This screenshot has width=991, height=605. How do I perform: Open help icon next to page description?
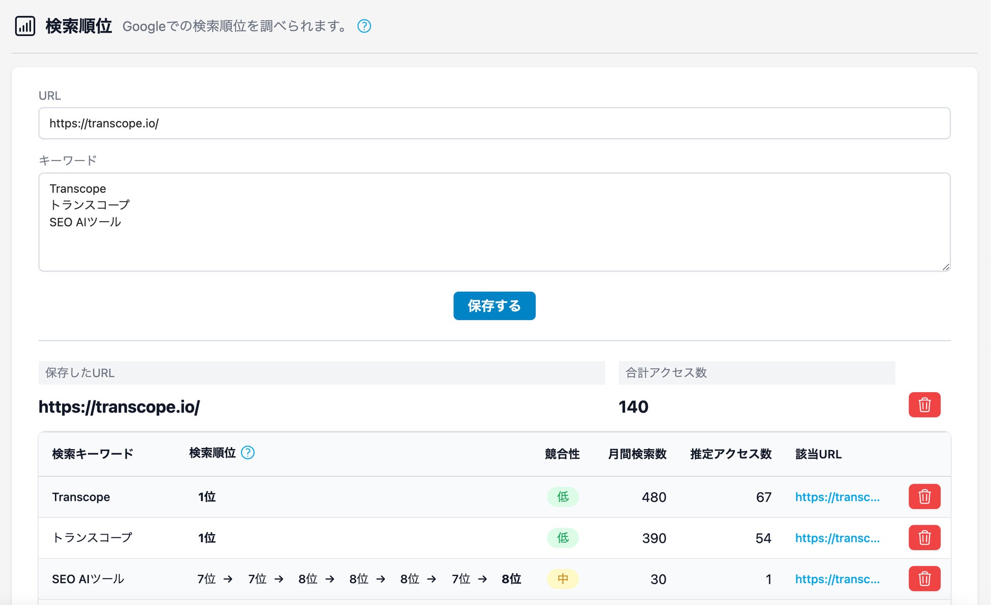click(364, 26)
